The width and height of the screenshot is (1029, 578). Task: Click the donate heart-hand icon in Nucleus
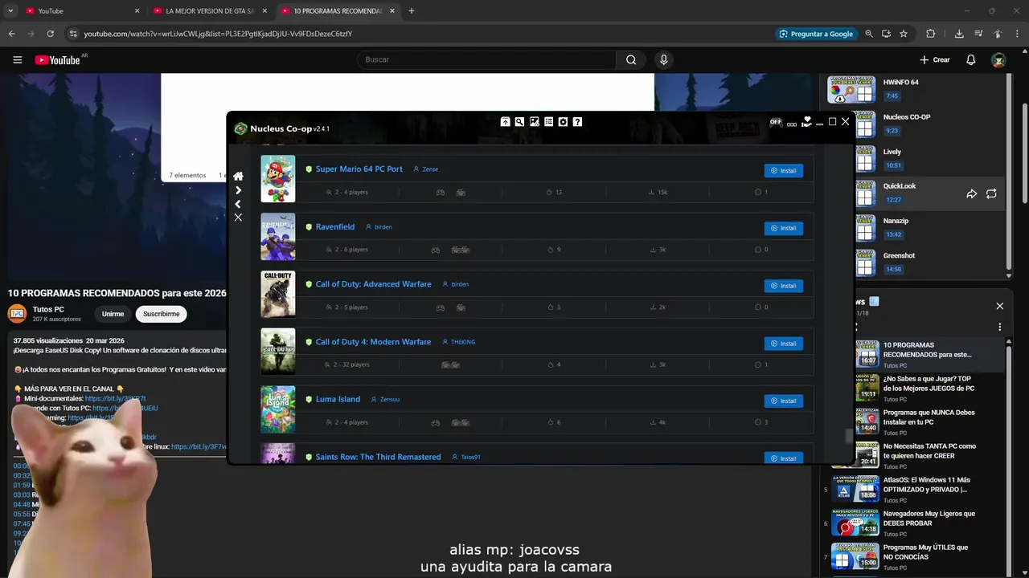tap(806, 122)
